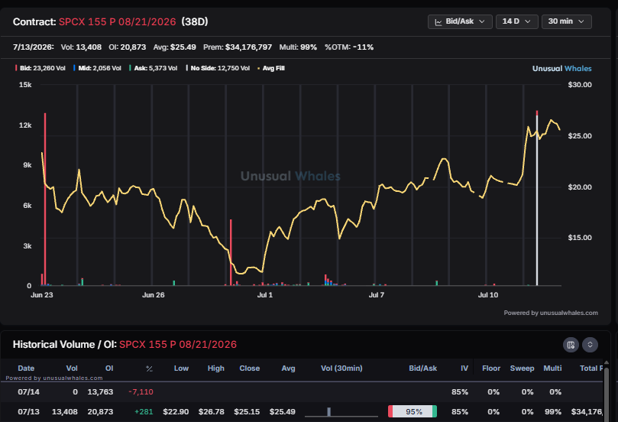The height and width of the screenshot is (422, 618).
Task: Click the 07/13 30-min volume sparkline
Action: coord(341,412)
